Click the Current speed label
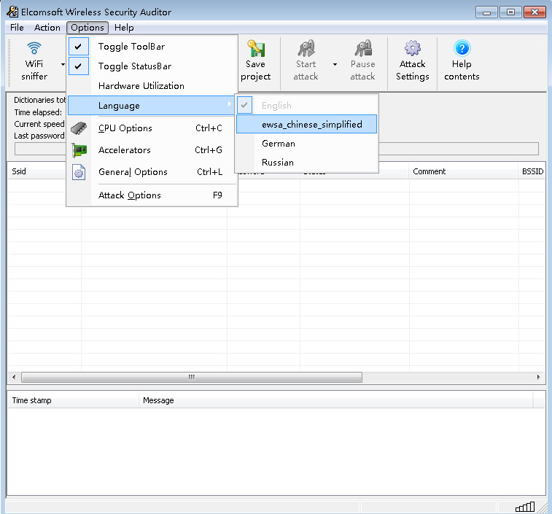Image resolution: width=552 pixels, height=514 pixels. pyautogui.click(x=39, y=124)
